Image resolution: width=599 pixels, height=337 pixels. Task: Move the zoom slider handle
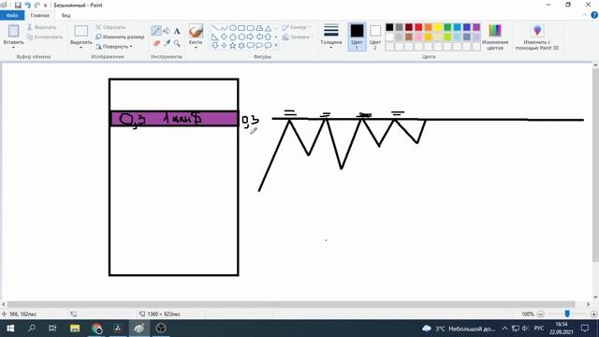[567, 314]
